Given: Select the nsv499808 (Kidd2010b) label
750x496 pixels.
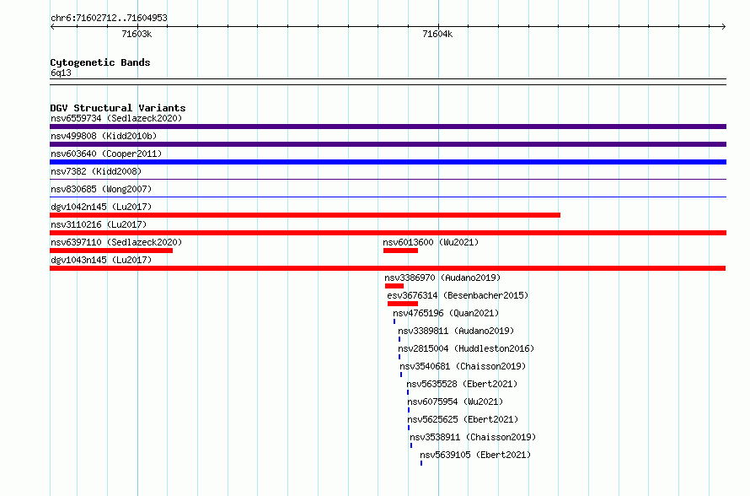Looking at the screenshot, I should (x=104, y=136).
